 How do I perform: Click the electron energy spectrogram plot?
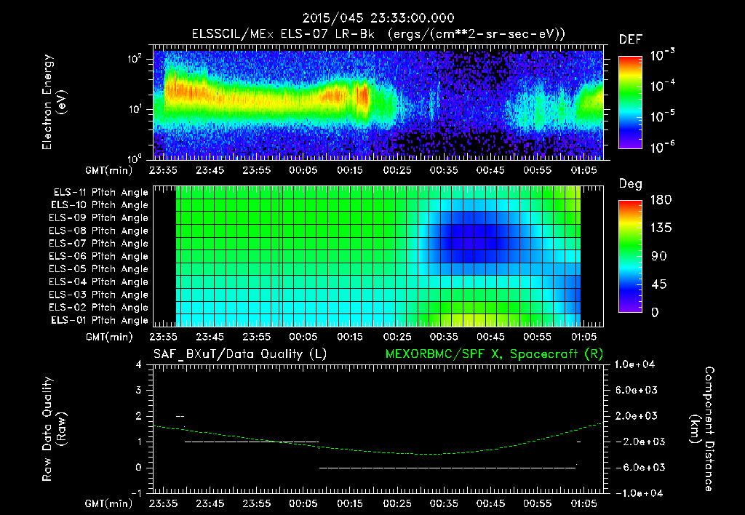[x=378, y=102]
